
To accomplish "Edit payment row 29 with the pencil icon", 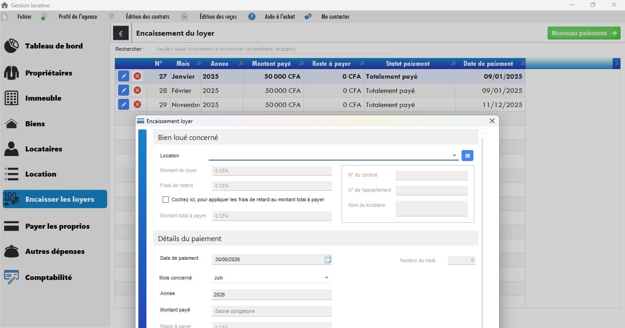I will pos(123,105).
